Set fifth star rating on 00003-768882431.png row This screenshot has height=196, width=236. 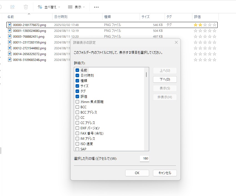[x=214, y=37]
